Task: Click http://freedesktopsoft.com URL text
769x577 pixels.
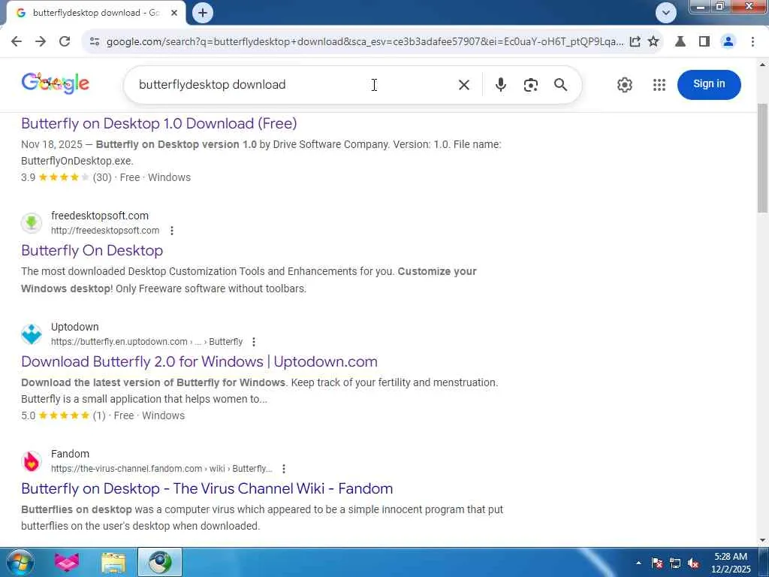Action: 105,231
